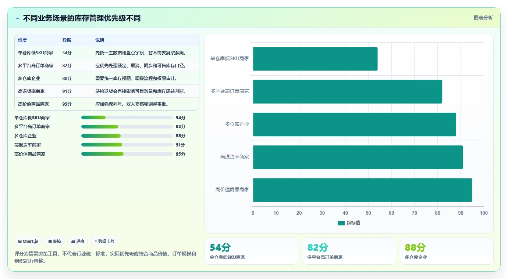This screenshot has height=279, width=508.
Task: Click the 95分 cell in the table
Action: 67,104
